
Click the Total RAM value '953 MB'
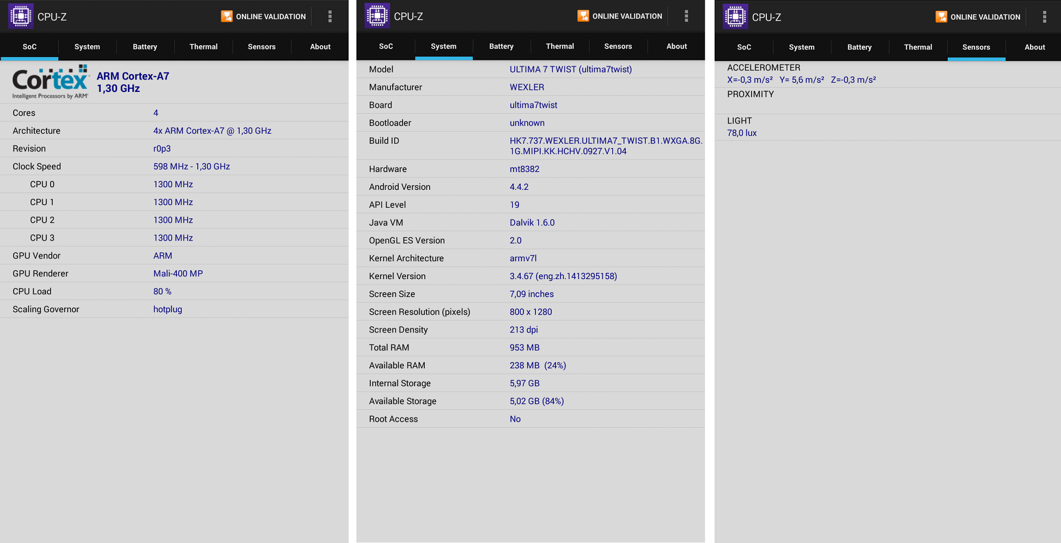525,348
